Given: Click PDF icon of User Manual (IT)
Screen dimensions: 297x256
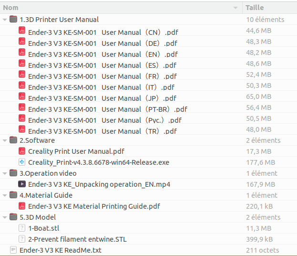Looking at the screenshot, I should coord(22,85).
